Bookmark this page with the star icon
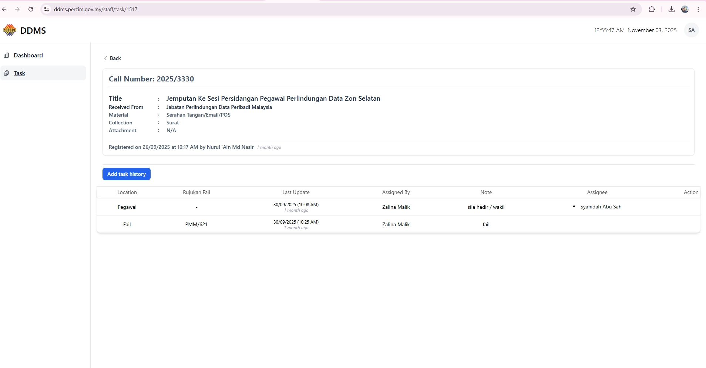Viewport: 706px width, 368px height. 633,9
